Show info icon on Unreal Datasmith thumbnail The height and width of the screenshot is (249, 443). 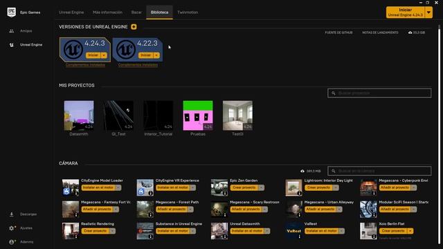point(225,237)
